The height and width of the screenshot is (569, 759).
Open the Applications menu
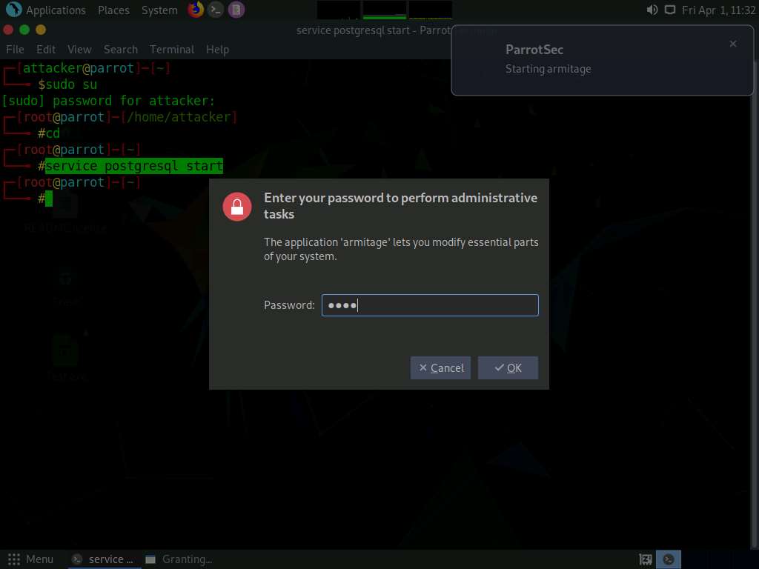tap(47, 10)
